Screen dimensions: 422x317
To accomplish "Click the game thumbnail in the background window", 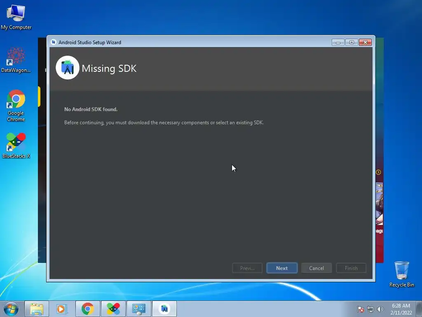I will (379, 204).
